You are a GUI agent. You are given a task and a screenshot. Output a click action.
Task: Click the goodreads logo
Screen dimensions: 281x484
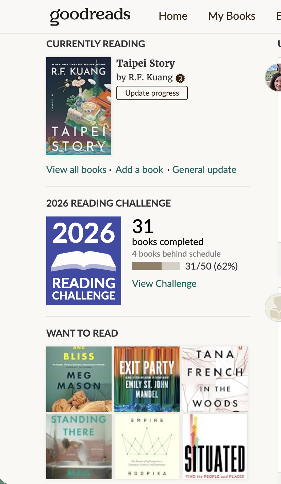90,16
